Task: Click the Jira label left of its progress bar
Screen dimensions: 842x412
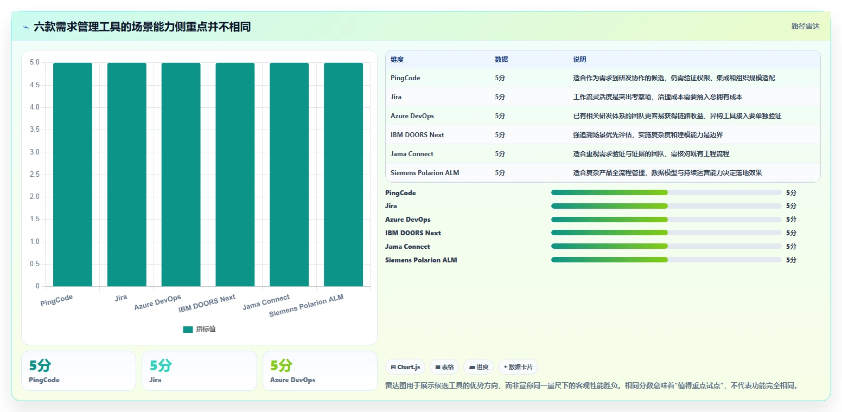Action: 391,206
